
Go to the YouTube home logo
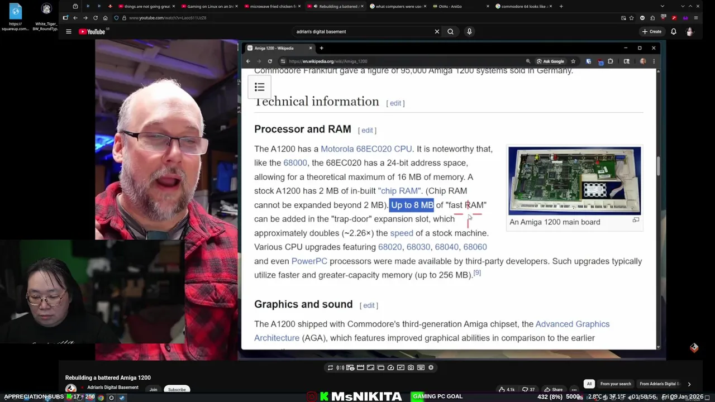92,32
